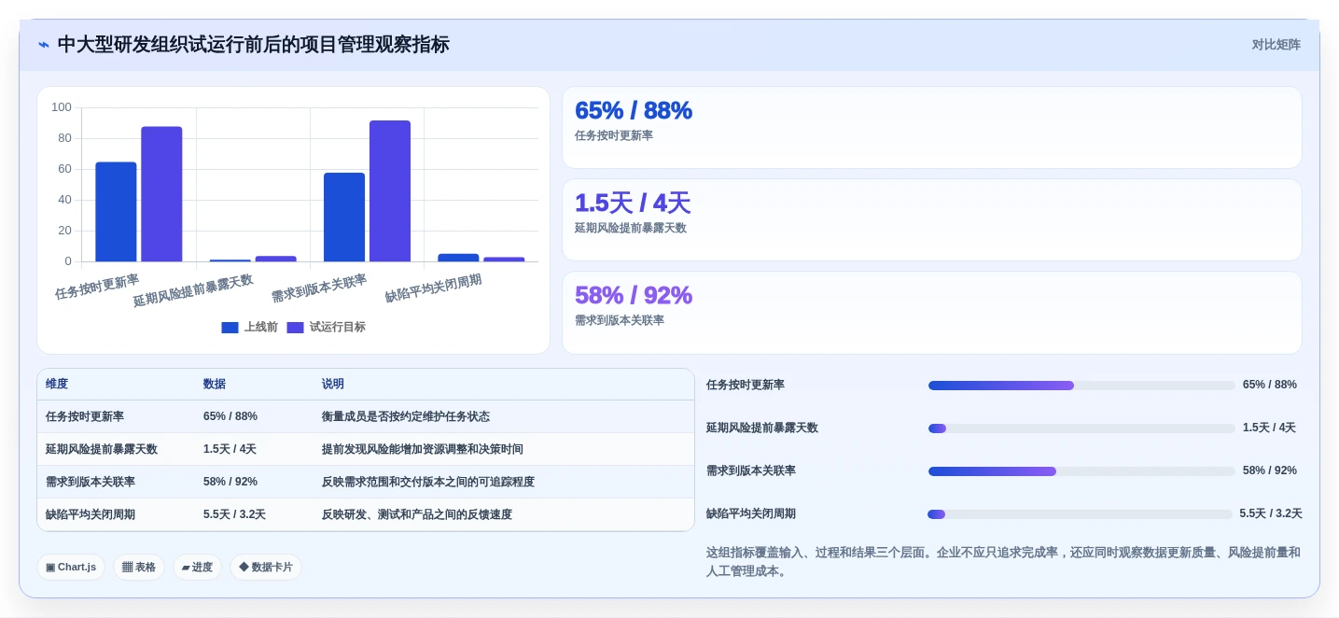Viewport: 1339px width, 618px height.
Task: Click the 数据 column header
Action: (215, 384)
